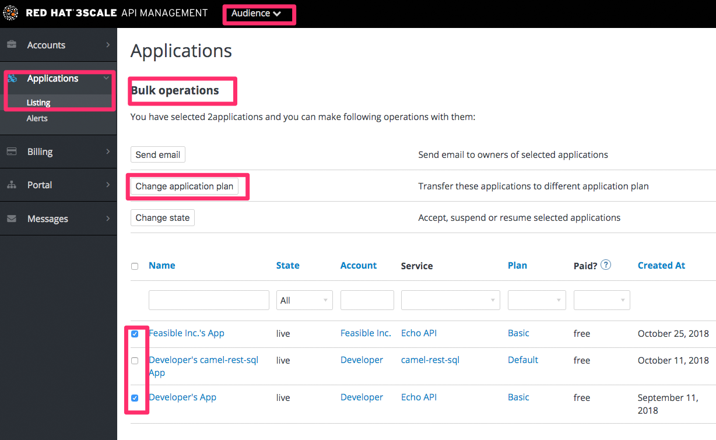Click the Paid? help question mark icon
Image resolution: width=716 pixels, height=440 pixels.
click(606, 265)
